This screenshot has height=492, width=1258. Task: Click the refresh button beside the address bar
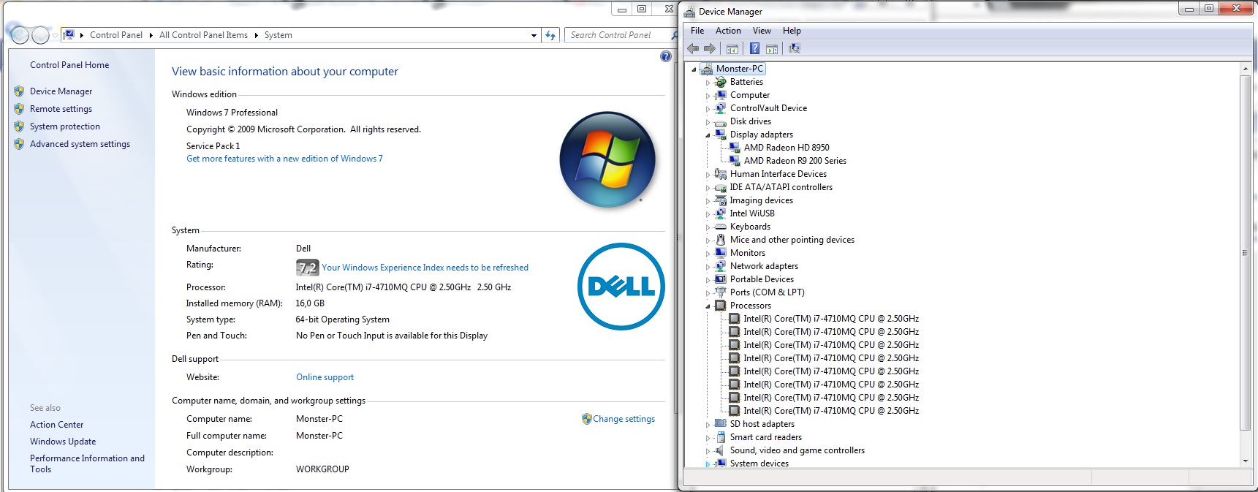coord(551,35)
